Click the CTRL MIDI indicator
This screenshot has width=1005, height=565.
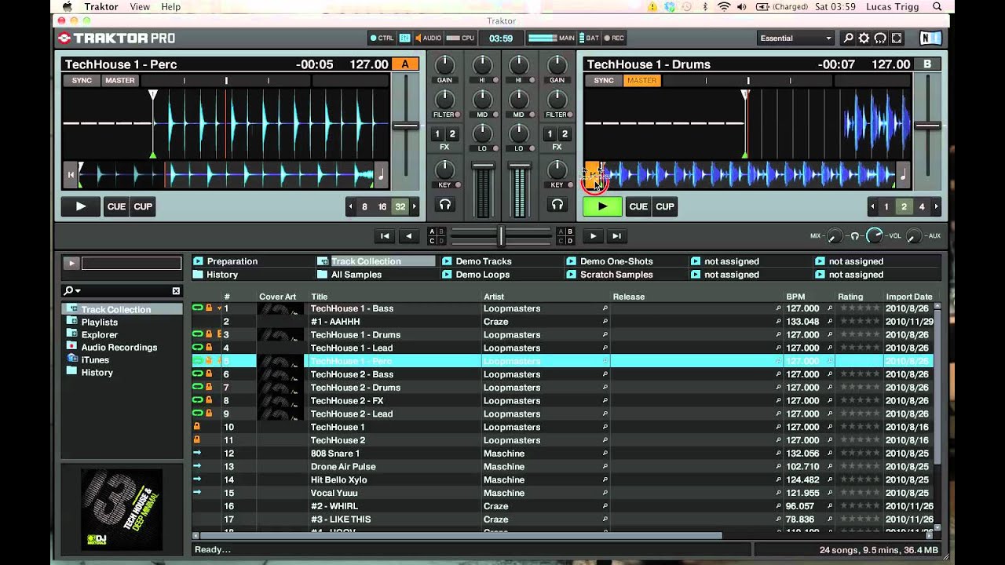point(382,38)
